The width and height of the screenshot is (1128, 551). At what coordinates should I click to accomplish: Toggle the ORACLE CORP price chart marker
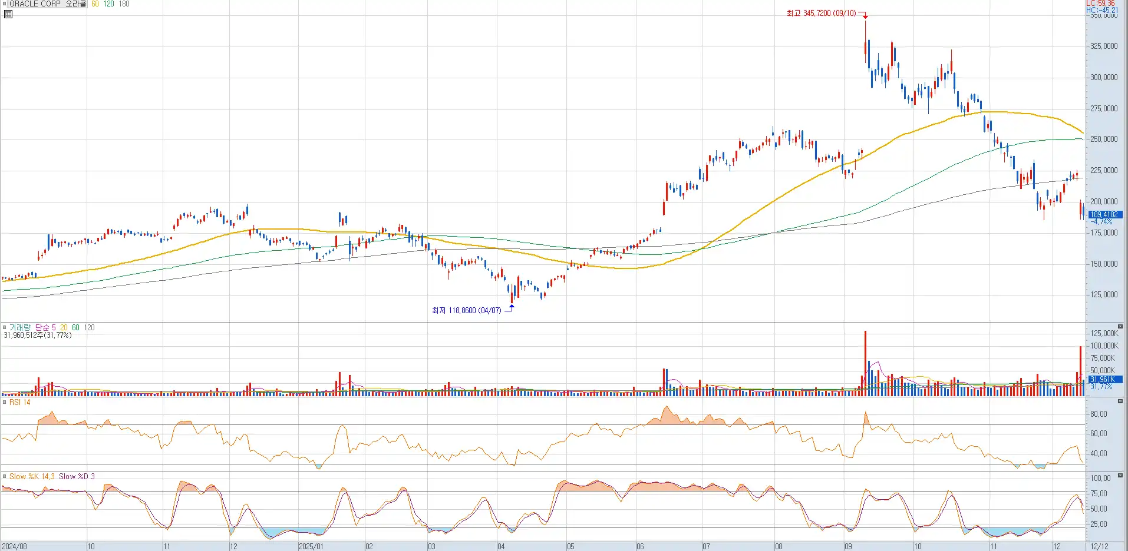(5, 4)
